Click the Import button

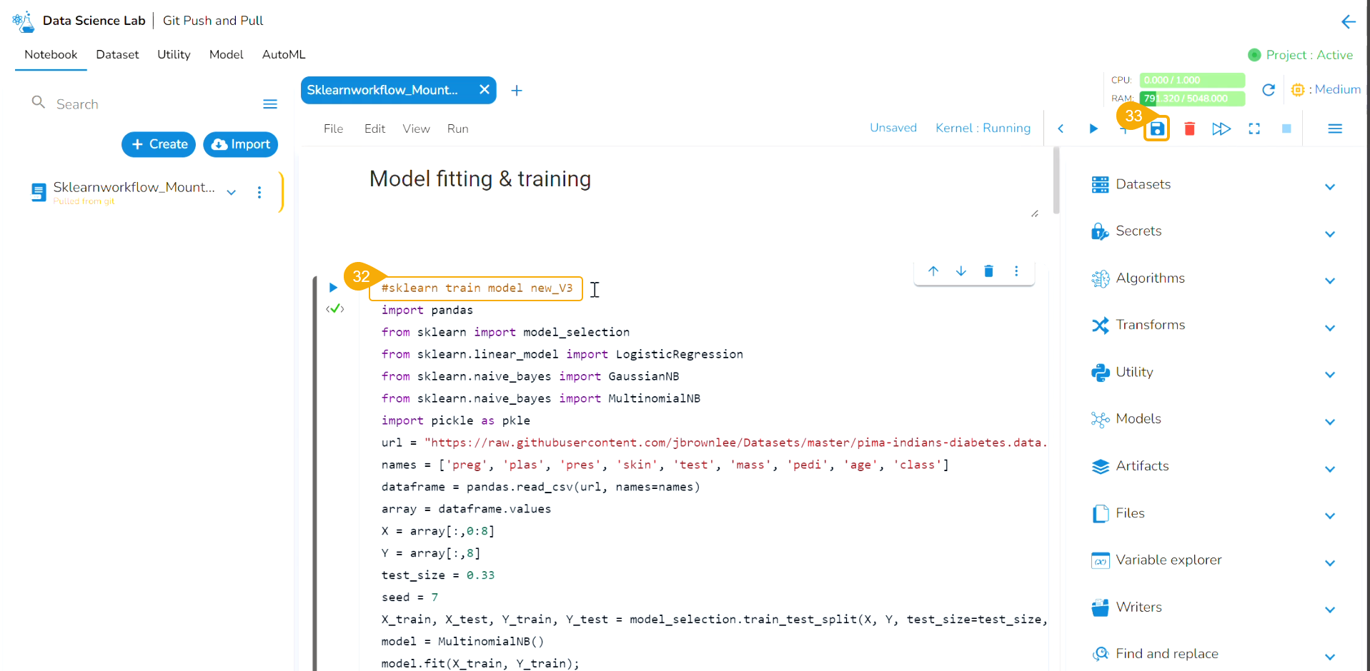click(240, 144)
